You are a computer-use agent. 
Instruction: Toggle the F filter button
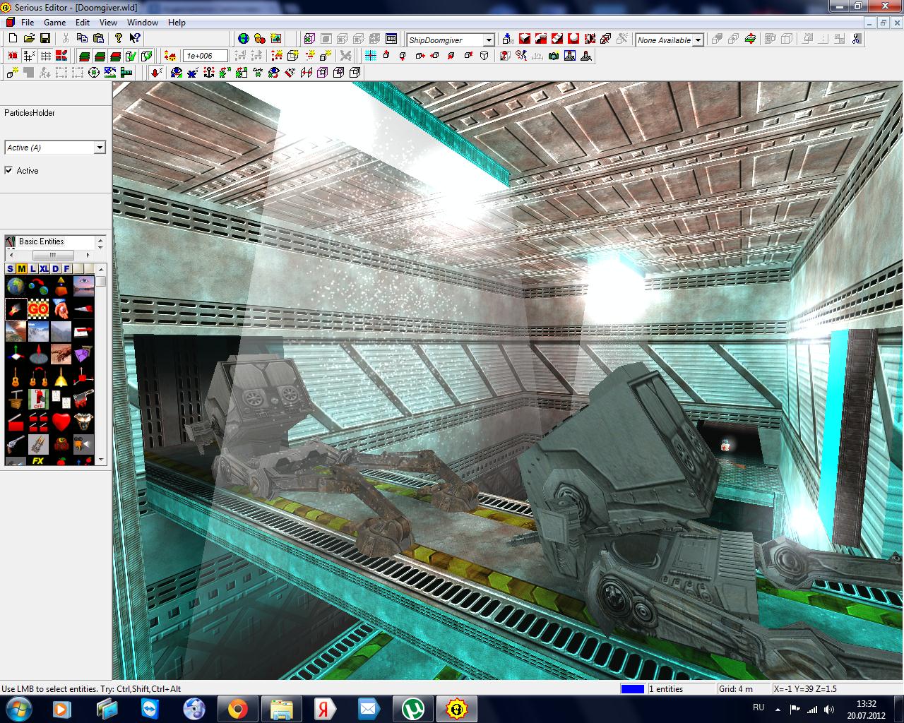67,268
